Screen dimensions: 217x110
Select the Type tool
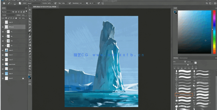tap(30, 57)
